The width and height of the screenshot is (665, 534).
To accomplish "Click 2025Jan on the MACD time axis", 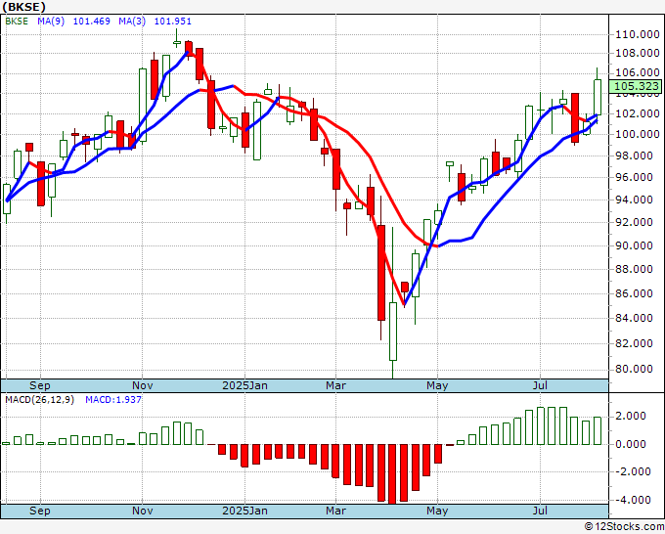I will coord(245,511).
